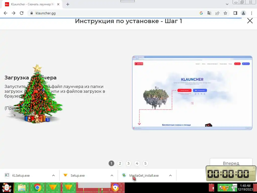
Task: Click heading Инструкция по установке - Шаг 1
Action: pyautogui.click(x=128, y=21)
